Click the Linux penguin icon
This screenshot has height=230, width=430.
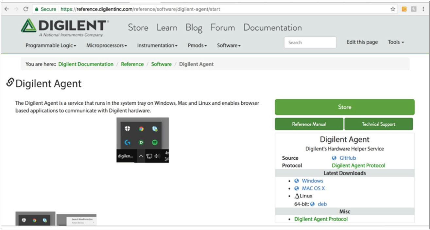pos(297,196)
